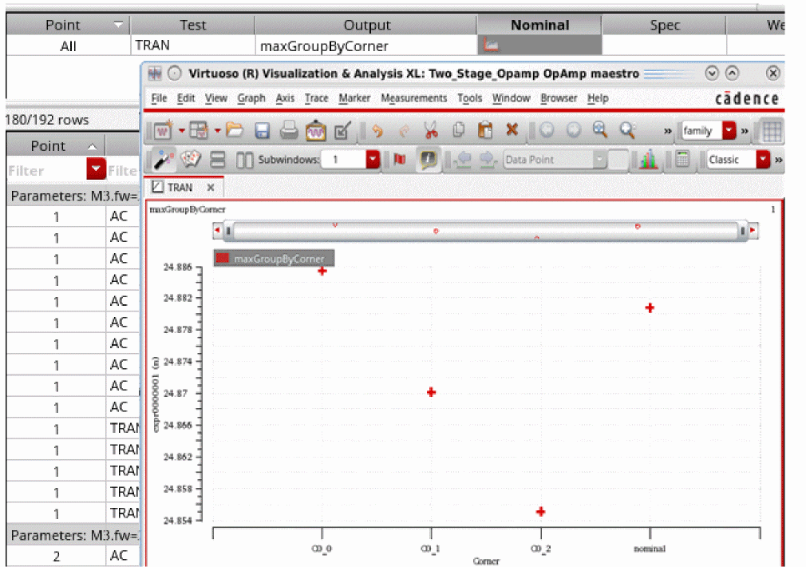Open the calculator icon in second toolbar
This screenshot has width=806, height=567.
[682, 160]
